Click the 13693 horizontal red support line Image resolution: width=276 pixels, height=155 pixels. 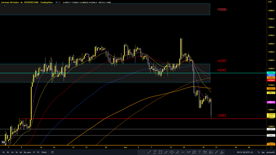[112, 119]
